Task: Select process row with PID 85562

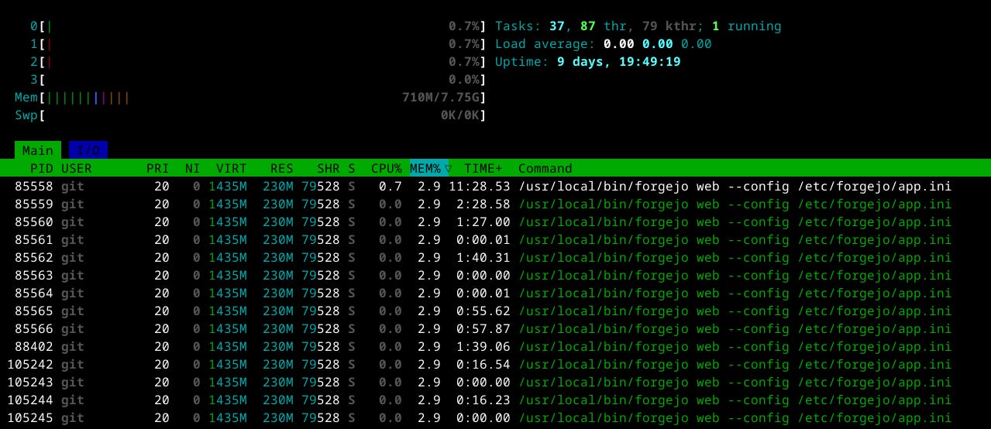Action: pyautogui.click(x=495, y=257)
